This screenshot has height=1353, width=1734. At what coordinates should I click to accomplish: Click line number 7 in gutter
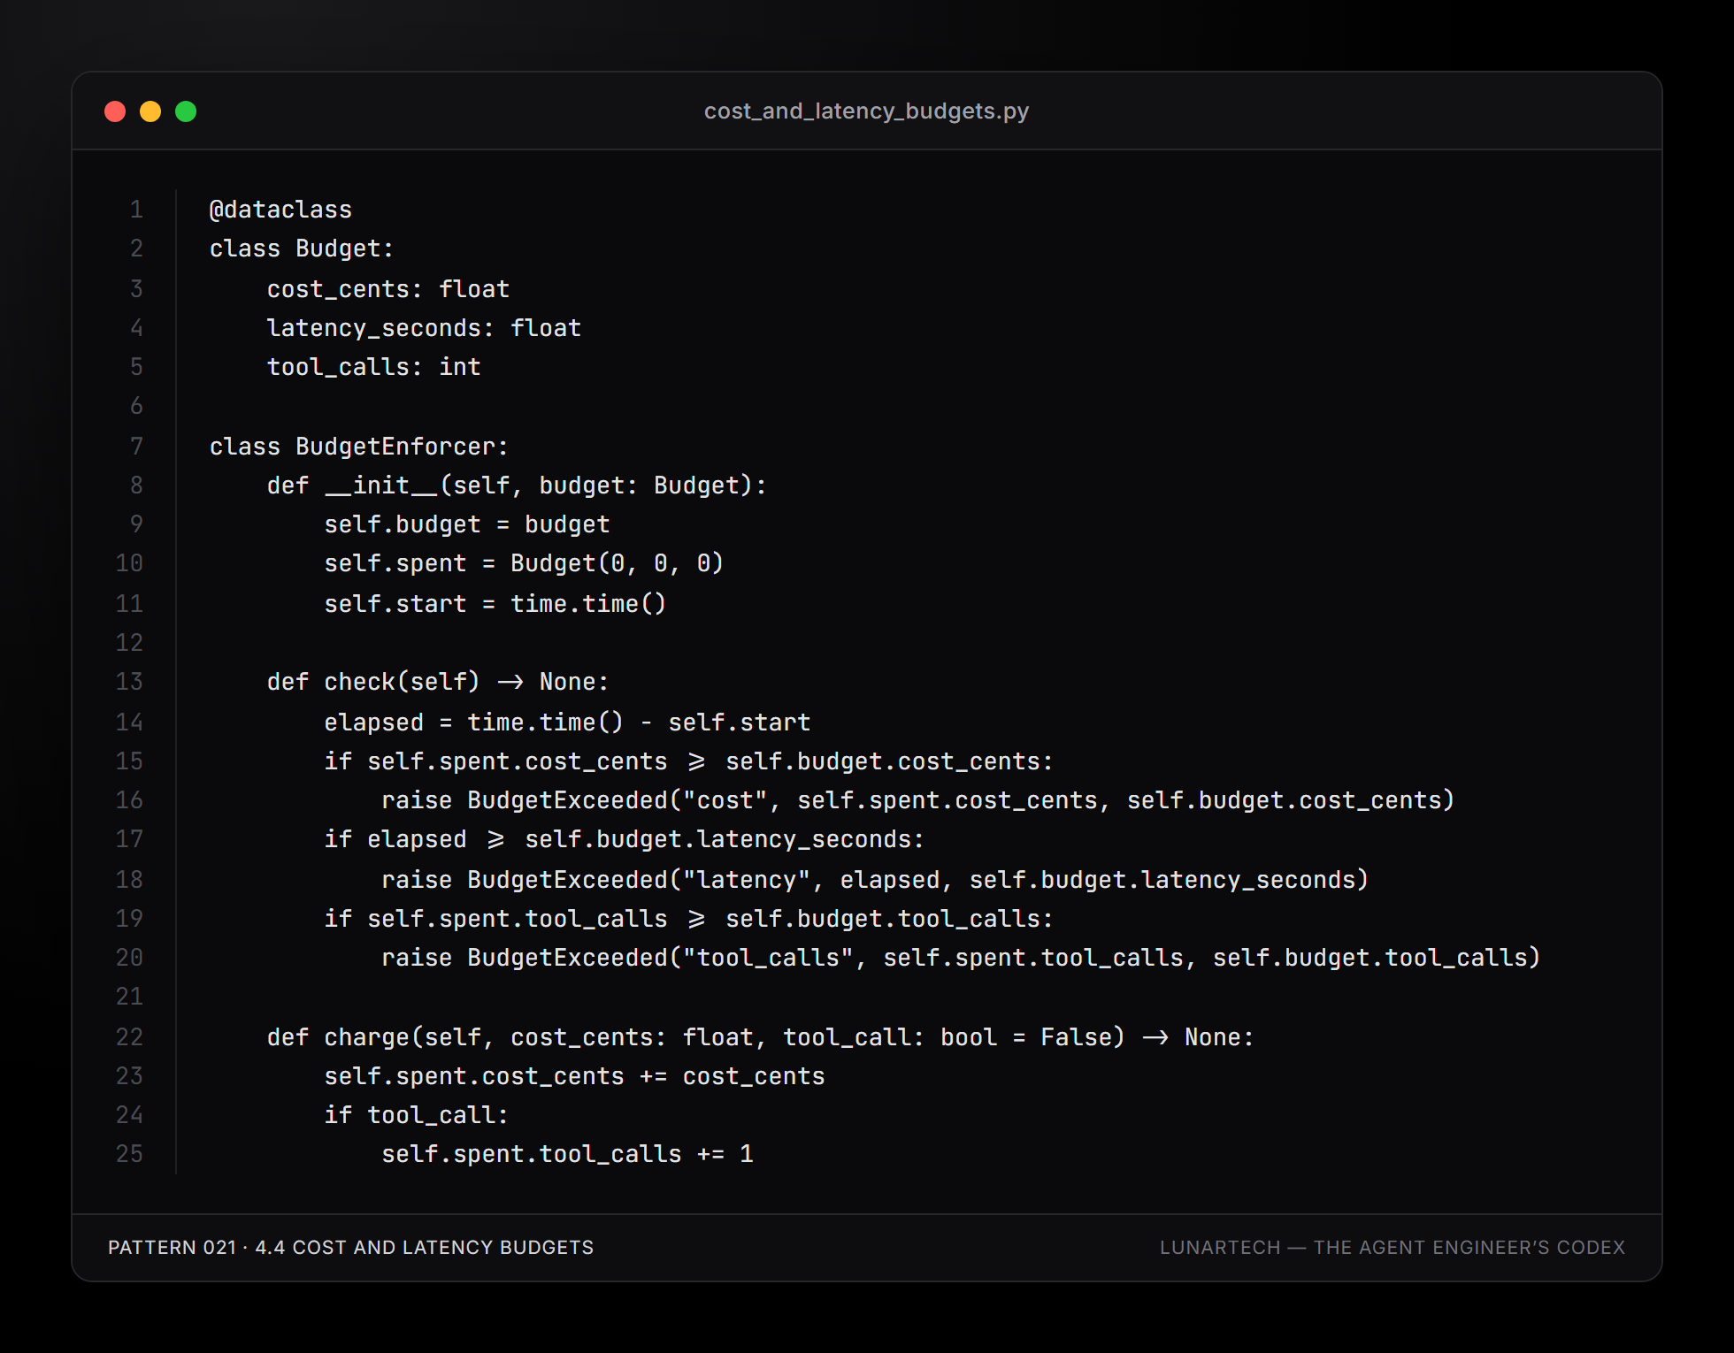[136, 447]
